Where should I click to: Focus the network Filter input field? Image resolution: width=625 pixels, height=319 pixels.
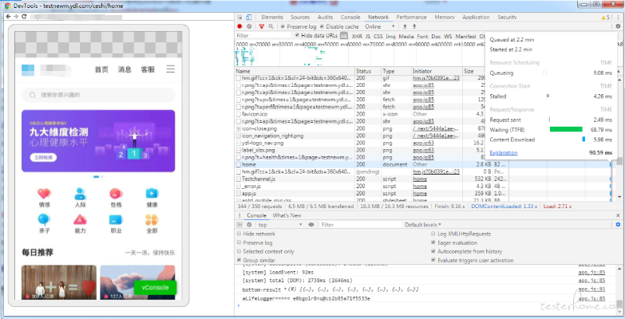click(263, 36)
